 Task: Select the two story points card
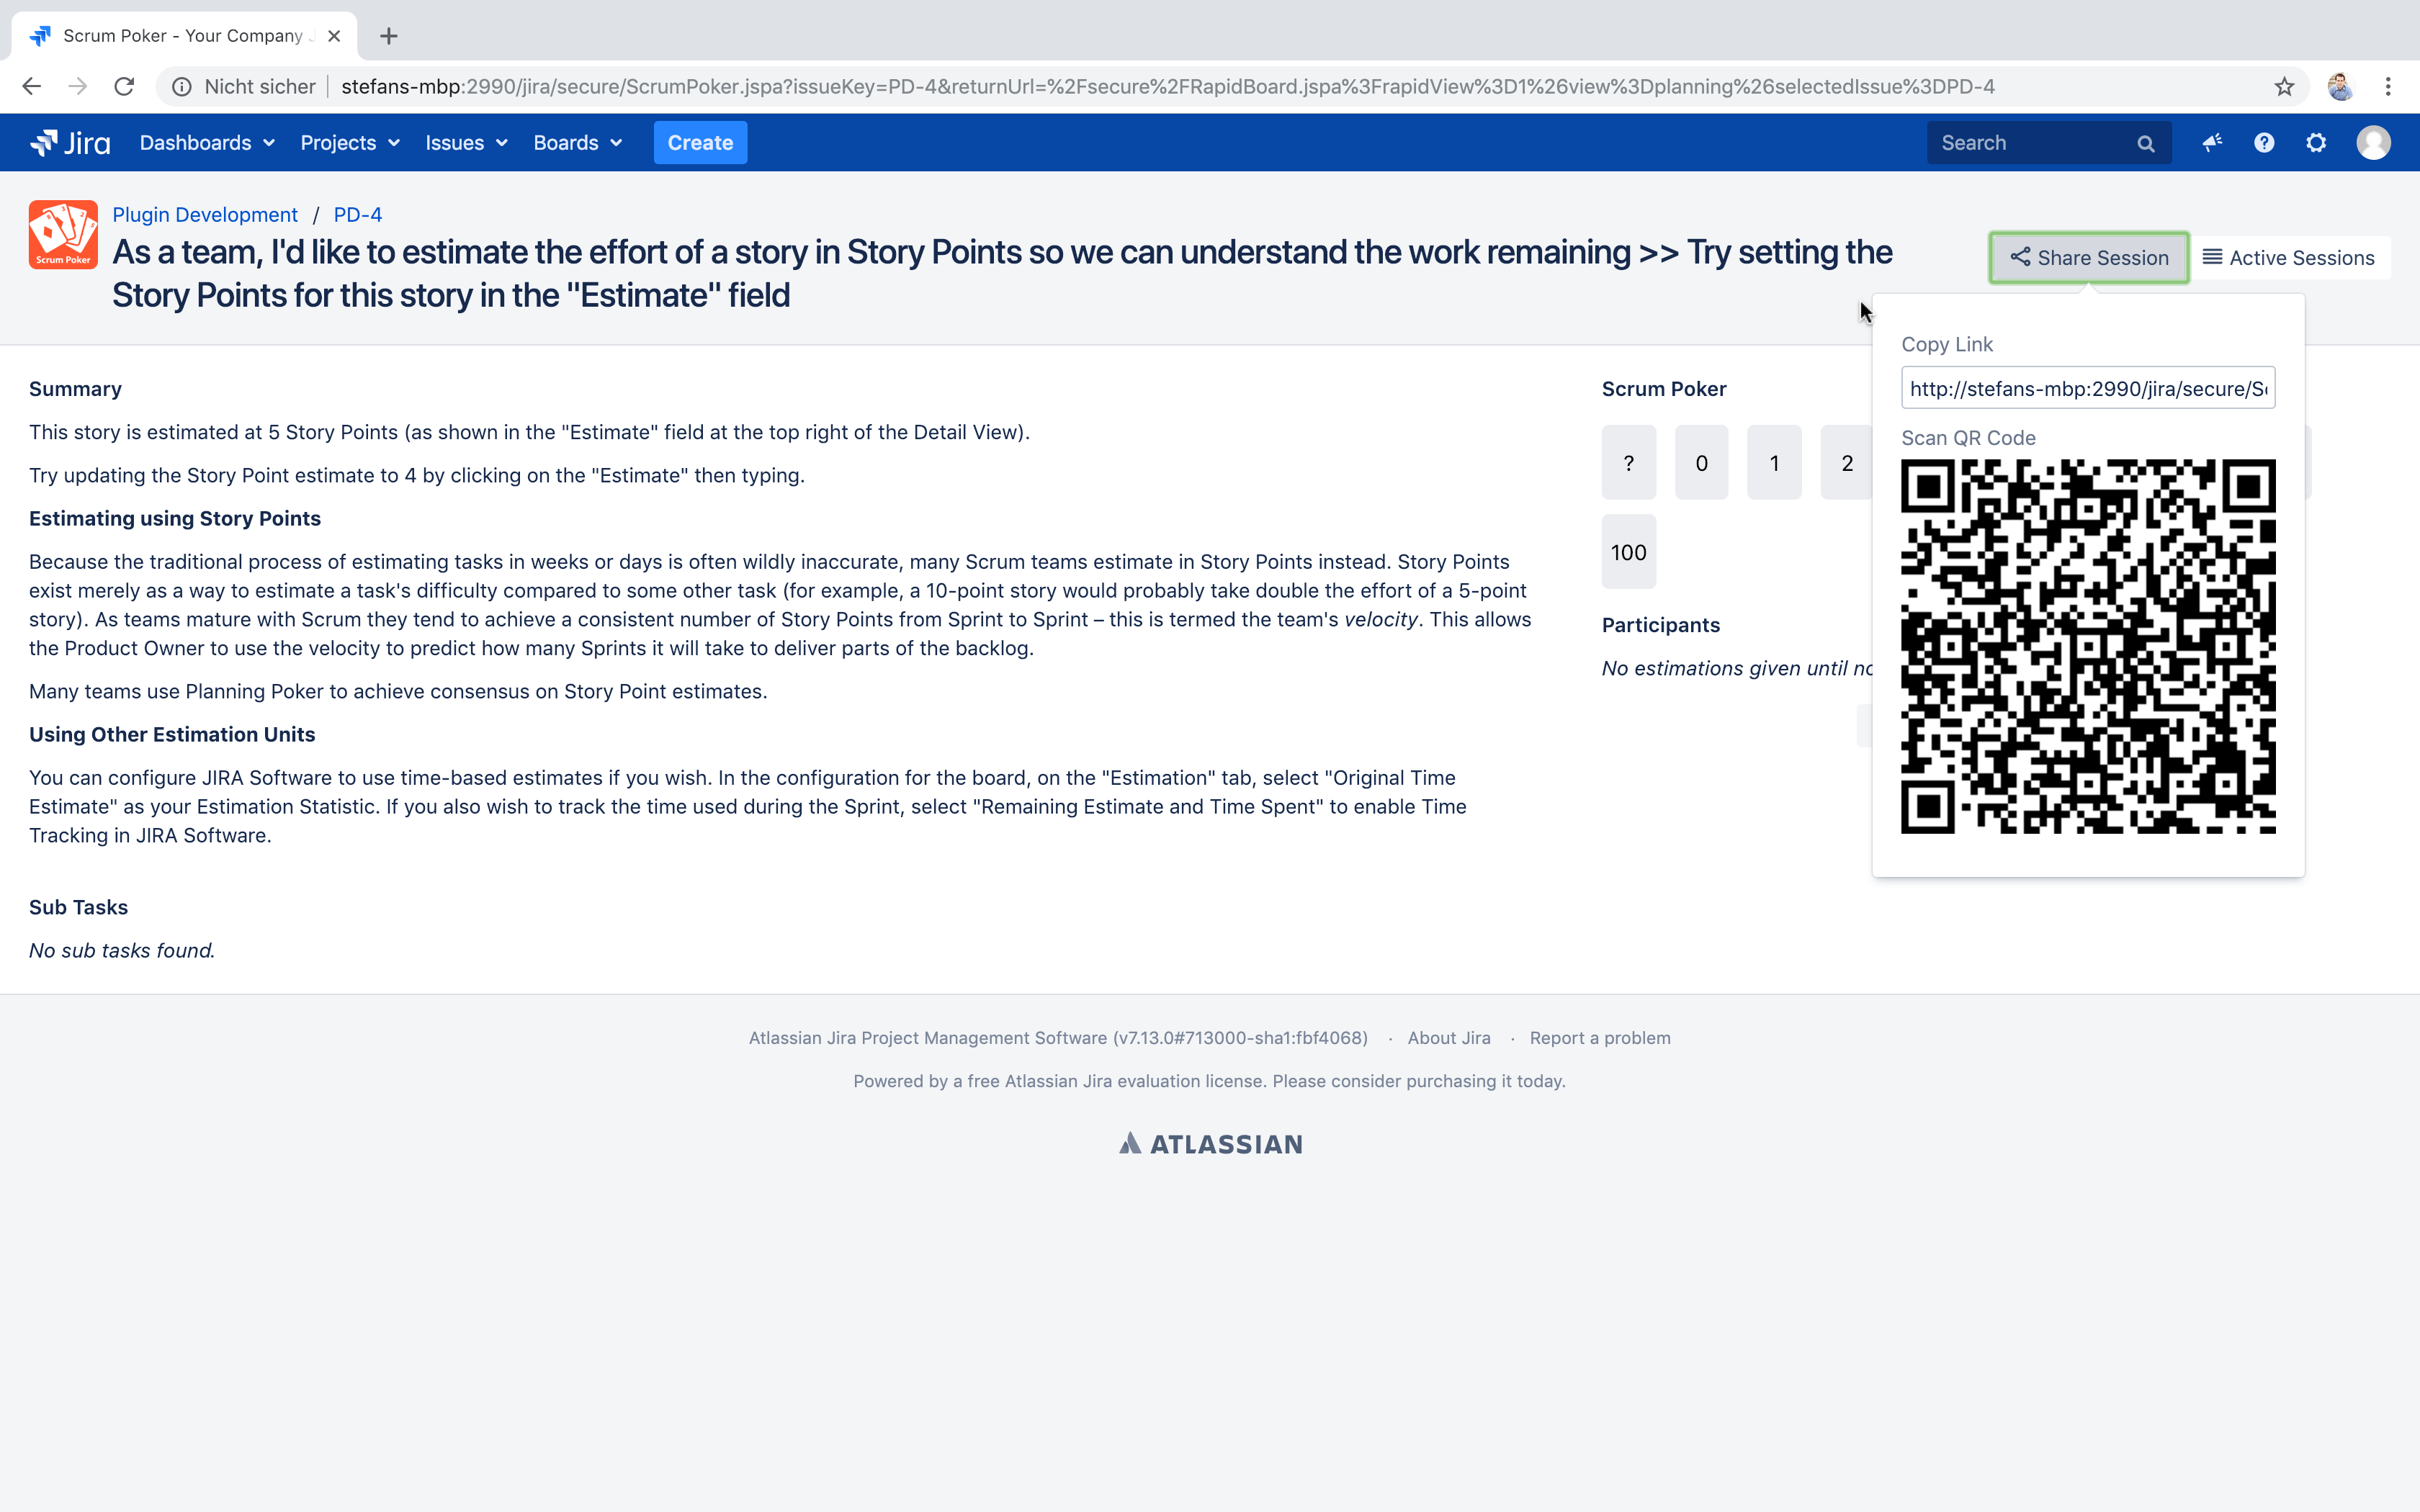[x=1847, y=462]
